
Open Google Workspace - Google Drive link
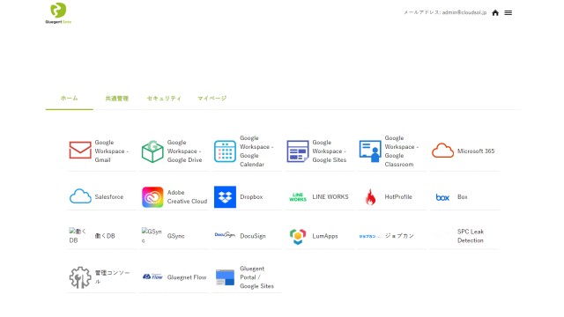[x=184, y=151]
